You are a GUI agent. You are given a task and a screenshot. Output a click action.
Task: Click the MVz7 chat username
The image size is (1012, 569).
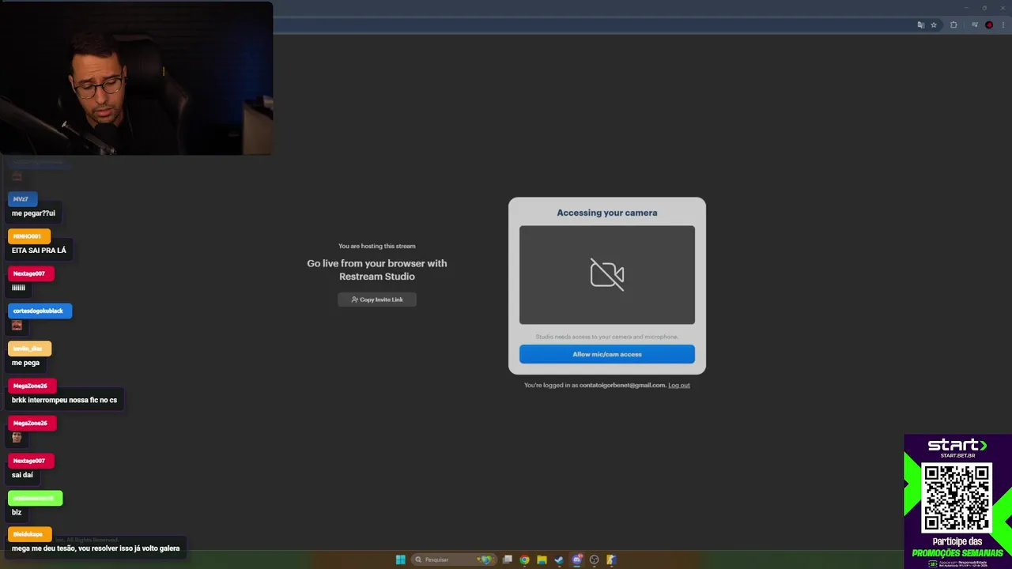21,199
